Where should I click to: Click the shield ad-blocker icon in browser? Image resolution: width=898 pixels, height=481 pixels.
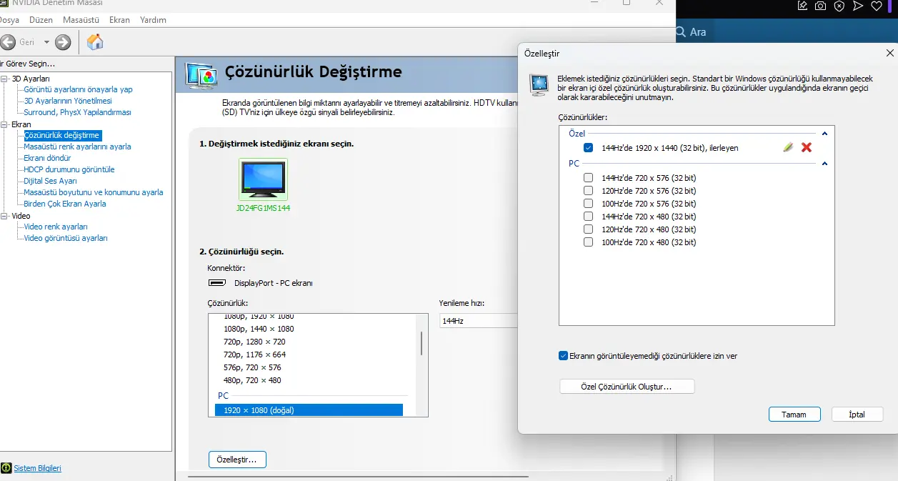pyautogui.click(x=839, y=6)
